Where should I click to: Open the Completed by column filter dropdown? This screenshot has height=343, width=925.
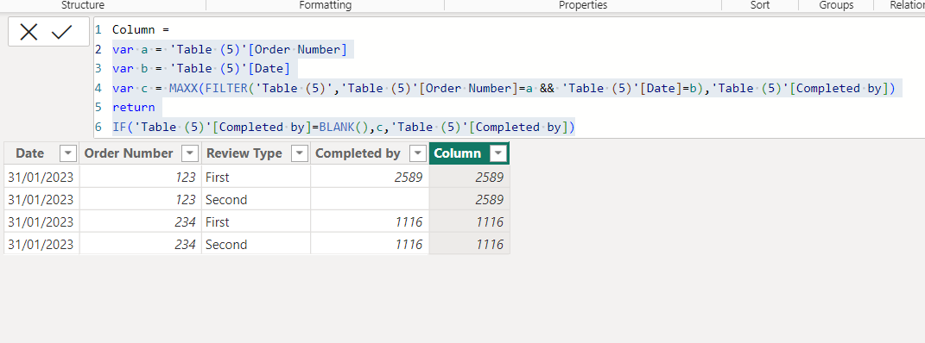point(418,153)
